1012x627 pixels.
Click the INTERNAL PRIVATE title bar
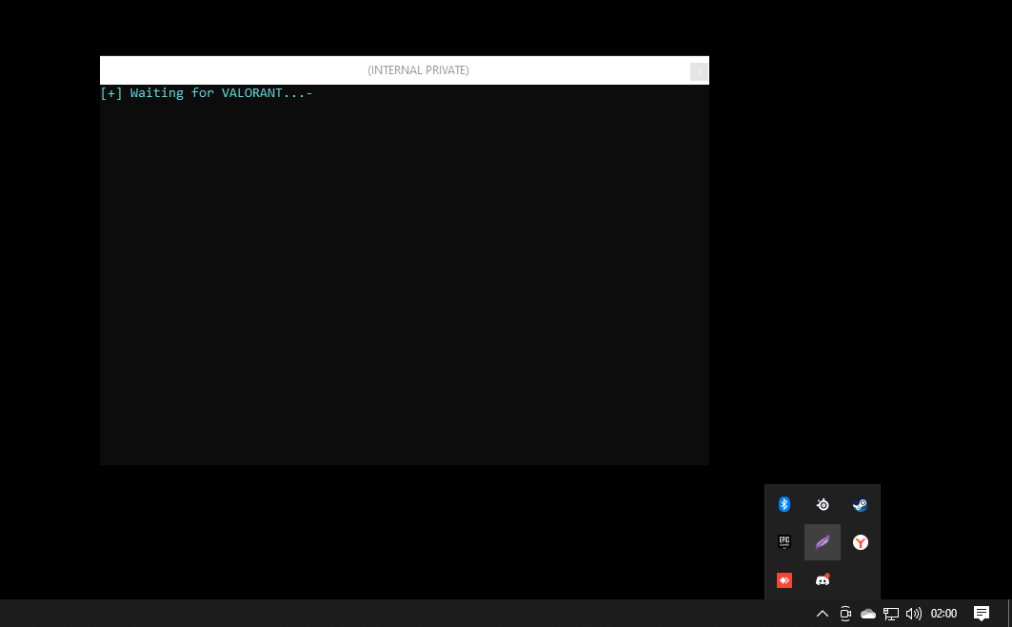coord(418,70)
